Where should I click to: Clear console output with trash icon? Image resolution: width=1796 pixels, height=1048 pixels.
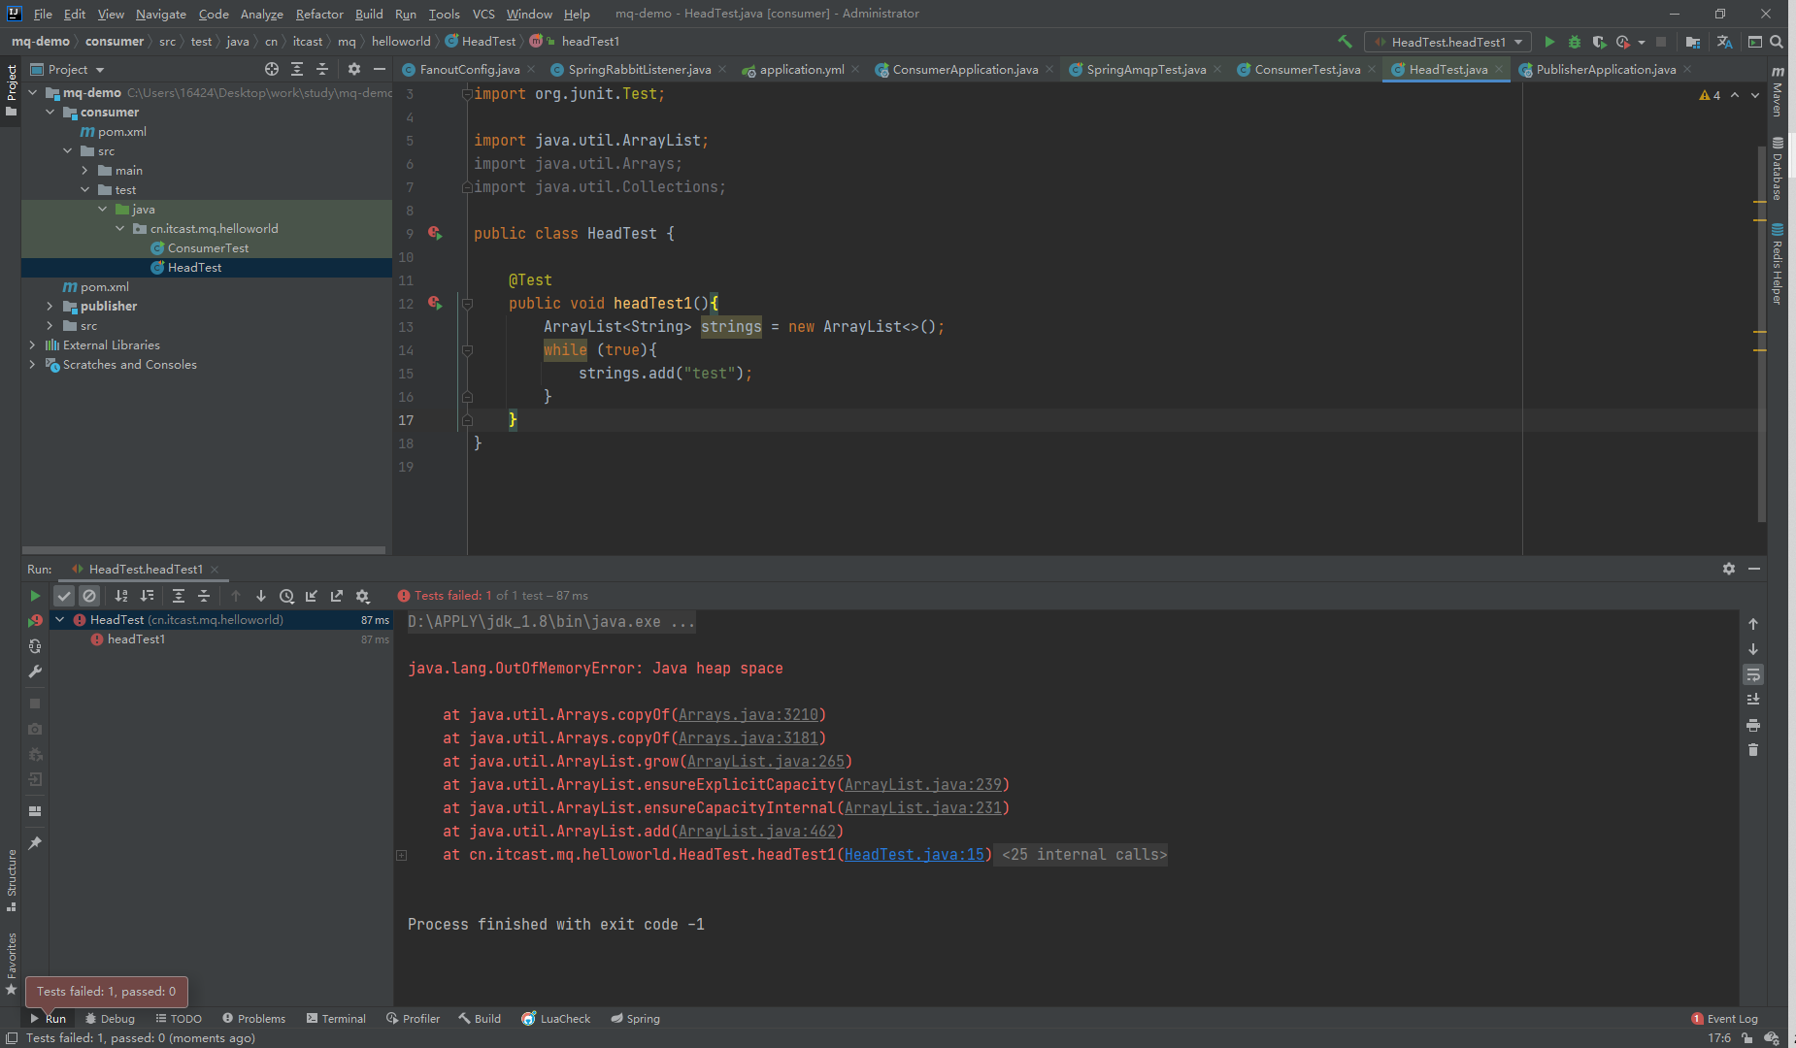(1753, 750)
